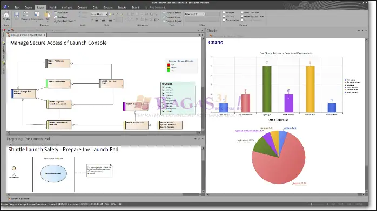377x211 pixels.
Task: Select the Manage Console Operations diagram tab
Action: click(x=26, y=35)
